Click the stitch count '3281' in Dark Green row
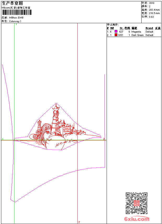Screen dimensions: 162x224 click(x=120, y=35)
